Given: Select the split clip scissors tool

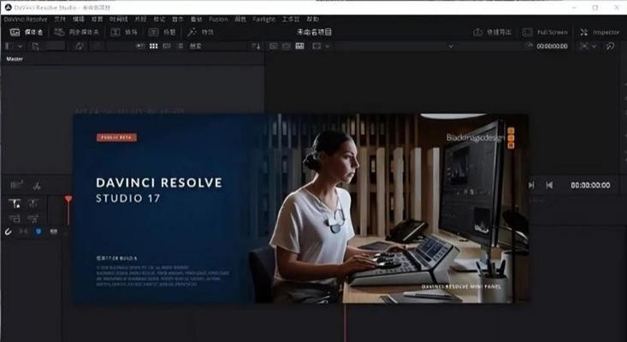Looking at the screenshot, I should tap(37, 186).
